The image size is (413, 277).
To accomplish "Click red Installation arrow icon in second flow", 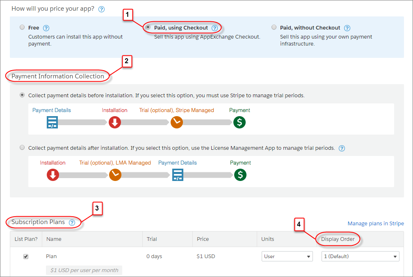I will coord(53,175).
